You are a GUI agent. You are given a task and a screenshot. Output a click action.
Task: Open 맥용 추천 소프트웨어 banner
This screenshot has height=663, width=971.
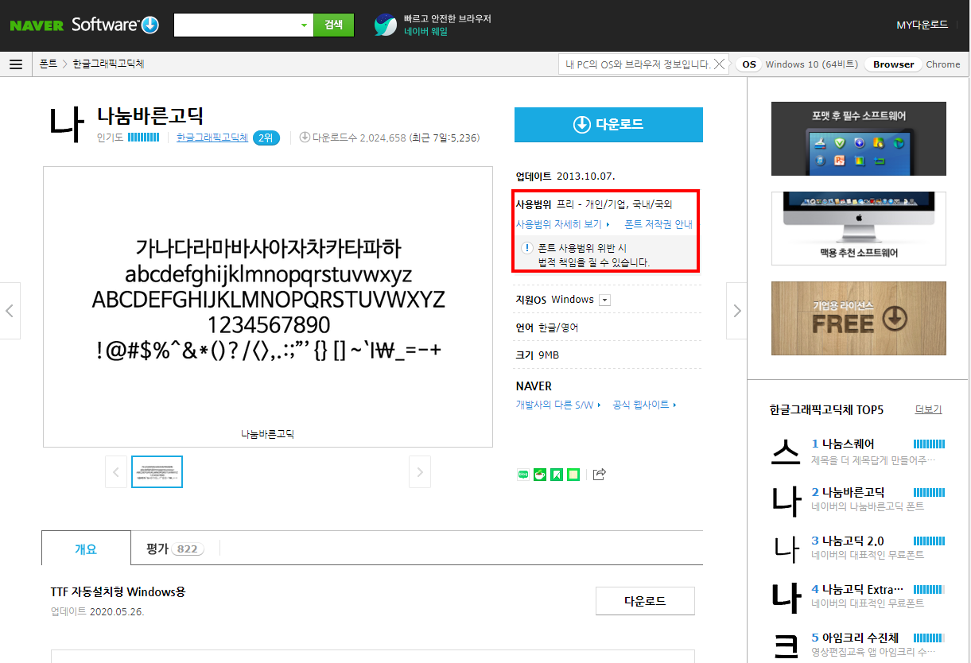859,228
